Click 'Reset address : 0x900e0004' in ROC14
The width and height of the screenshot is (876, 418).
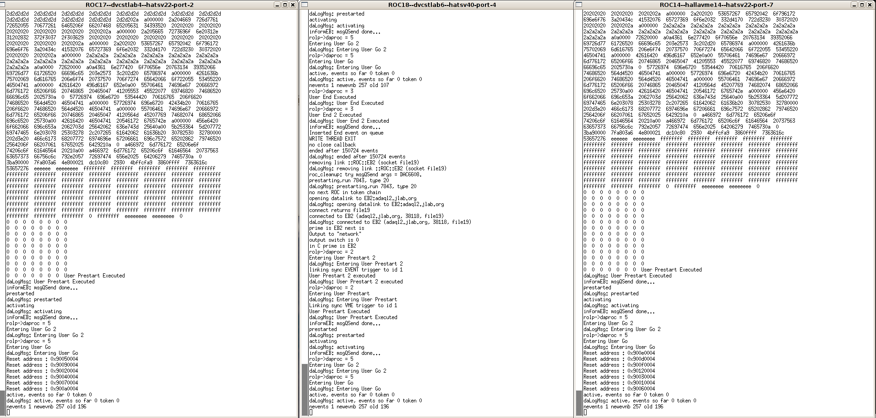[619, 353]
